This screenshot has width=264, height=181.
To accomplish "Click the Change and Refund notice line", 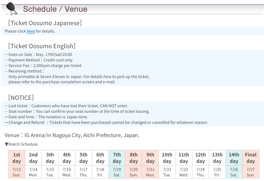I will pos(107,123).
